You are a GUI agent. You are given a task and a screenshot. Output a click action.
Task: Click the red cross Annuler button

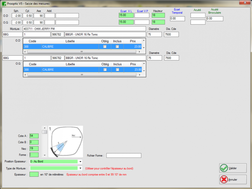pos(233,179)
